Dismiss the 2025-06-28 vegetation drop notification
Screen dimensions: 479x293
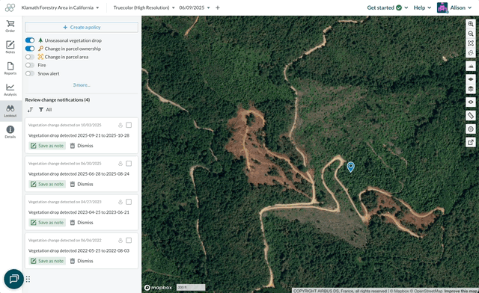[82, 184]
